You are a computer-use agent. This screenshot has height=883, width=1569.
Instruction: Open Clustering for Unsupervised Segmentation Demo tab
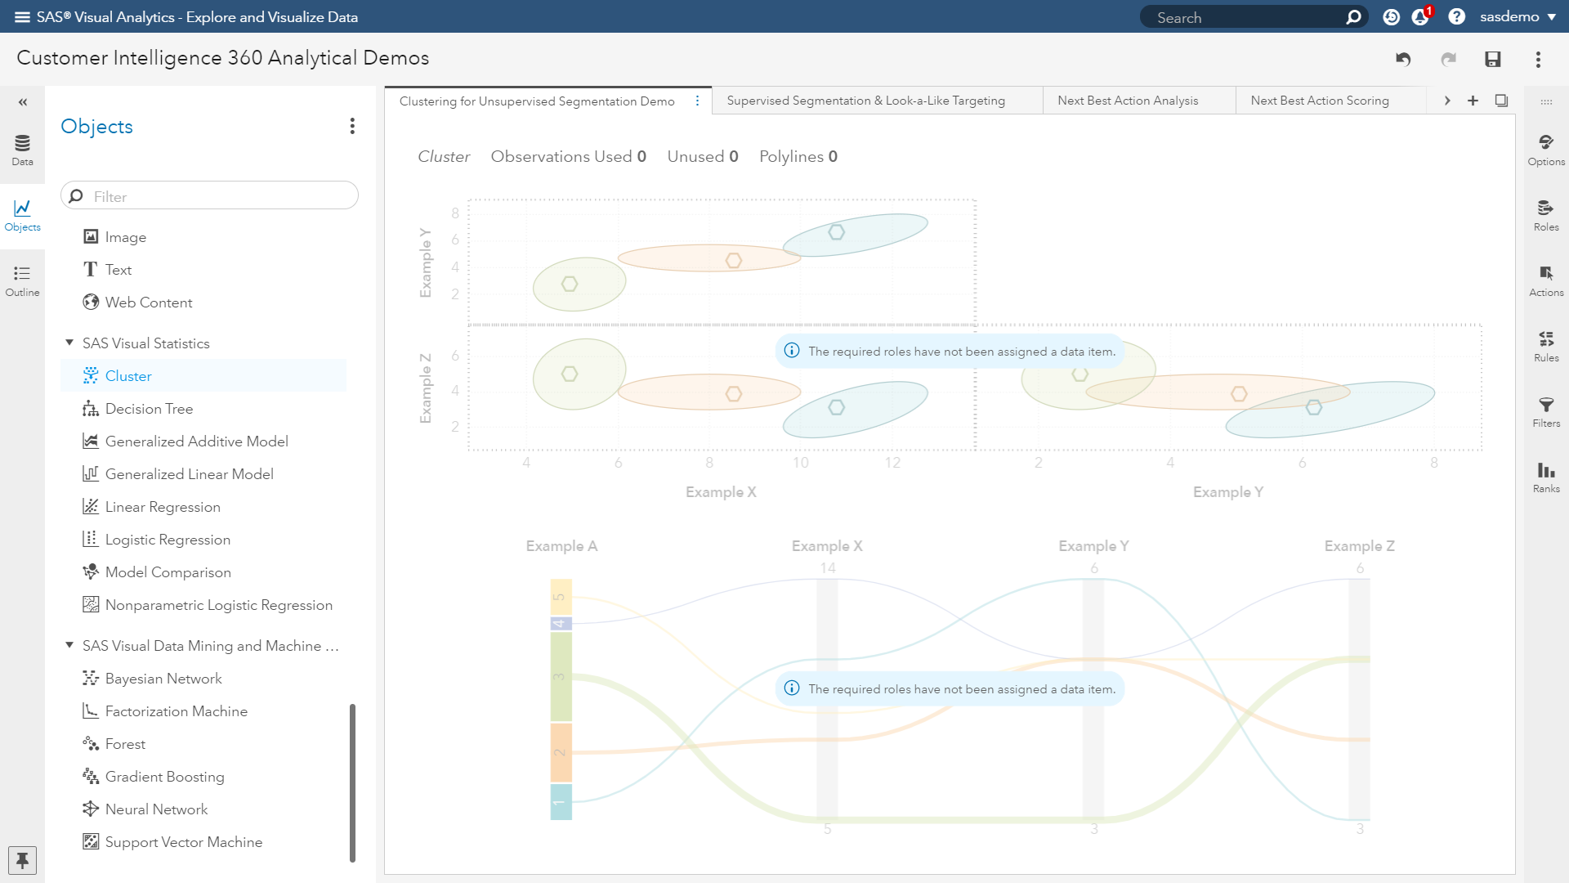click(537, 101)
